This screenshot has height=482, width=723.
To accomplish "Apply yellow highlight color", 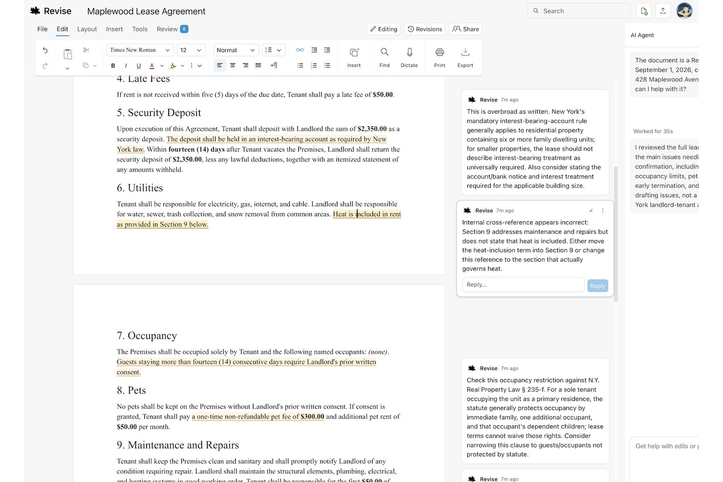I will pos(172,65).
